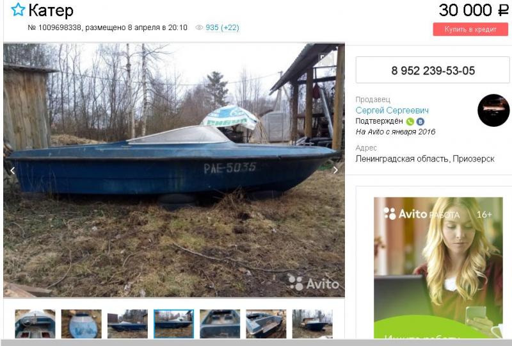The width and height of the screenshot is (512, 346).
Task: Click the blue VK verification badge
Action: (x=420, y=122)
